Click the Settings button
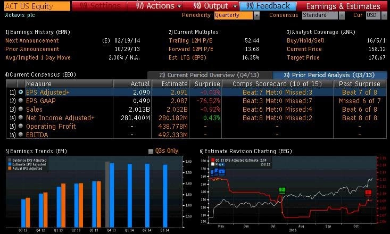 (99, 6)
